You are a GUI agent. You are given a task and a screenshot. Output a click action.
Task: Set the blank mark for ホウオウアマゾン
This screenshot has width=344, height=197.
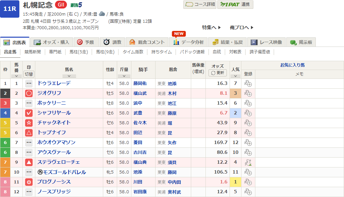point(29,143)
